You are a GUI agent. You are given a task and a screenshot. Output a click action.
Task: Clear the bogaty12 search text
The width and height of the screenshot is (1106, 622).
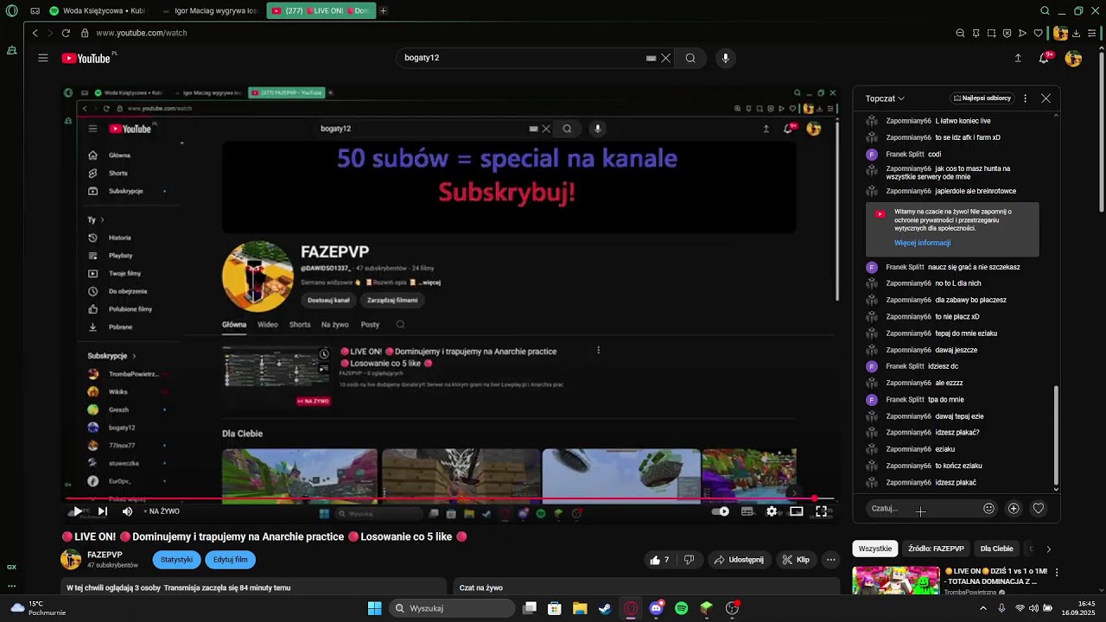[665, 58]
